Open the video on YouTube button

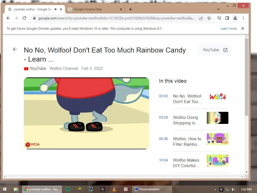pyautogui.click(x=215, y=50)
